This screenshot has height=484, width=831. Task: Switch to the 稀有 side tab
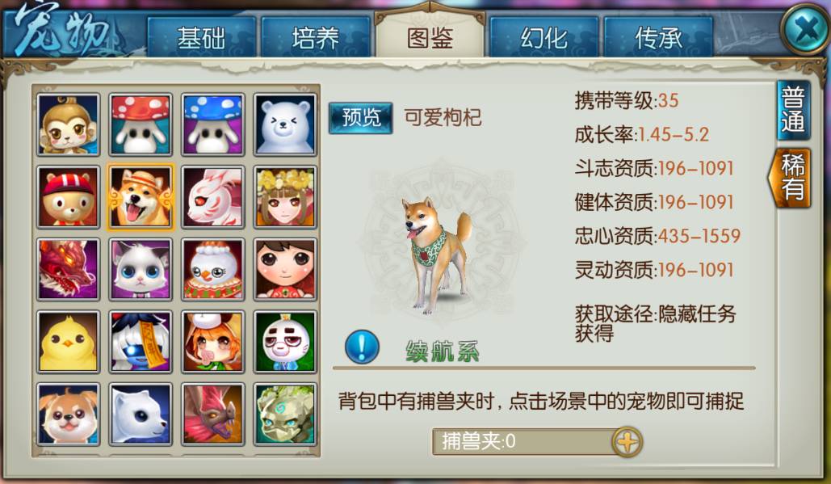(791, 178)
